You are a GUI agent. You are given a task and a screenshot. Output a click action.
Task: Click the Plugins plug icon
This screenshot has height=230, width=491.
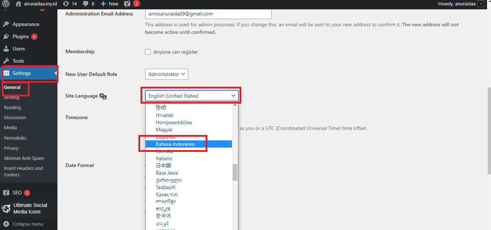click(x=6, y=36)
